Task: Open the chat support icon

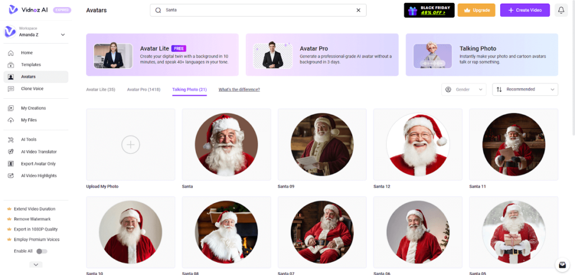Action: tap(562, 264)
